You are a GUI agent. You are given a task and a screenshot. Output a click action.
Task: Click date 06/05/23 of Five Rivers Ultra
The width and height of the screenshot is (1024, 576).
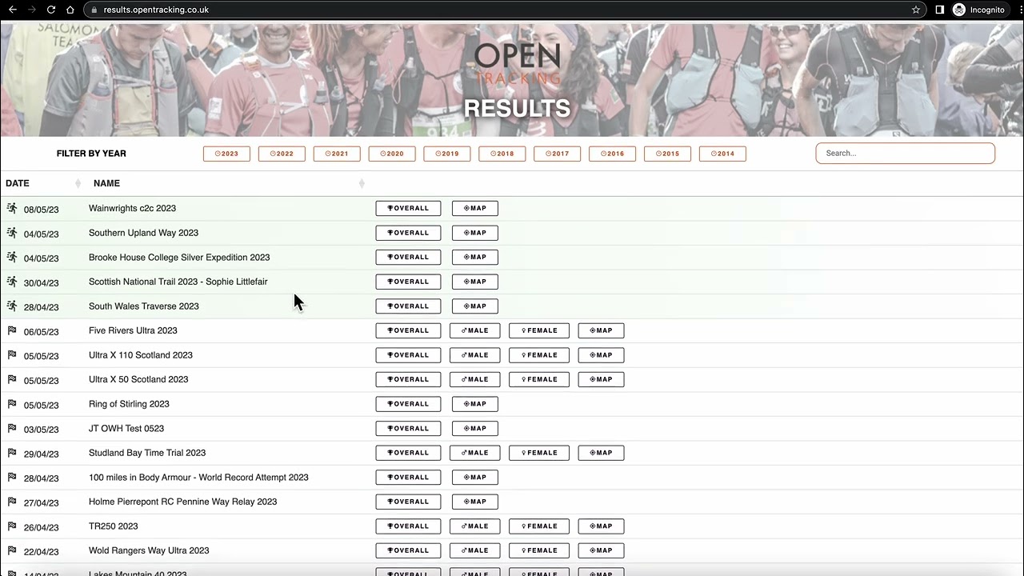point(42,332)
